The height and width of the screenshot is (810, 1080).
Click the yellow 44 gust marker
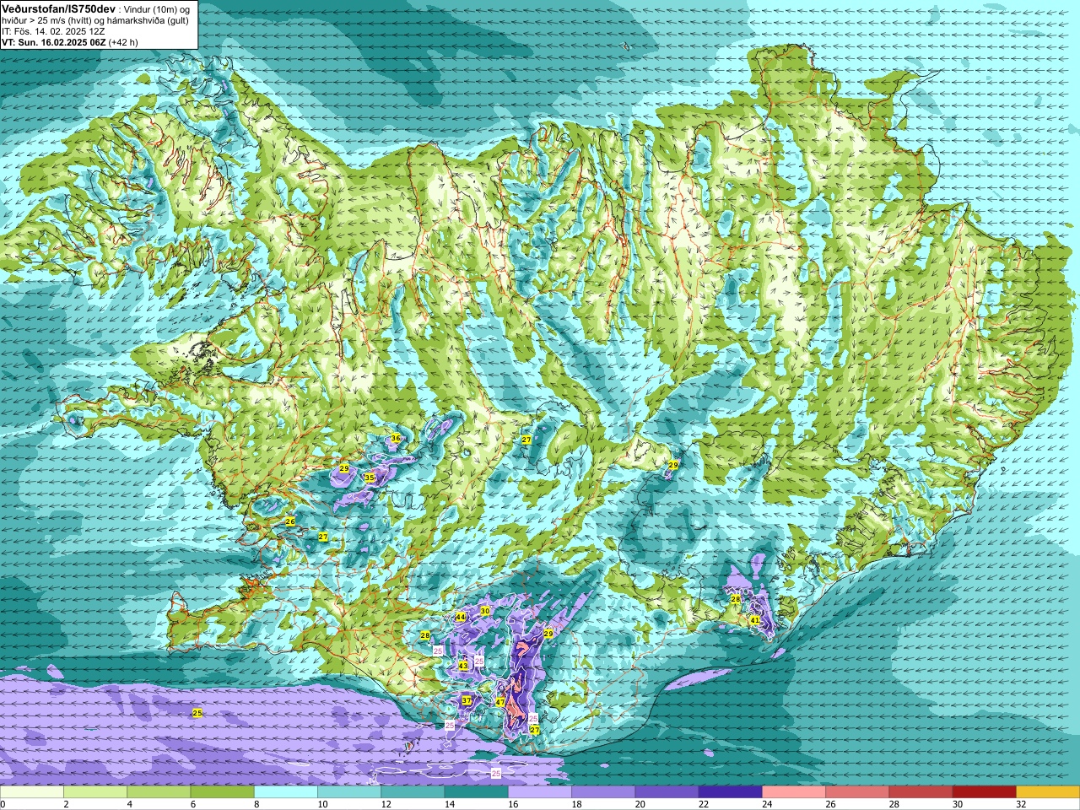[x=461, y=617]
